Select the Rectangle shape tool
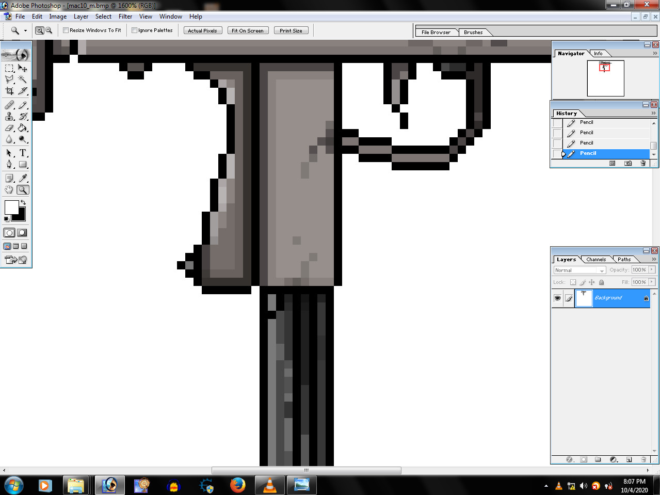The width and height of the screenshot is (660, 495). click(x=23, y=164)
